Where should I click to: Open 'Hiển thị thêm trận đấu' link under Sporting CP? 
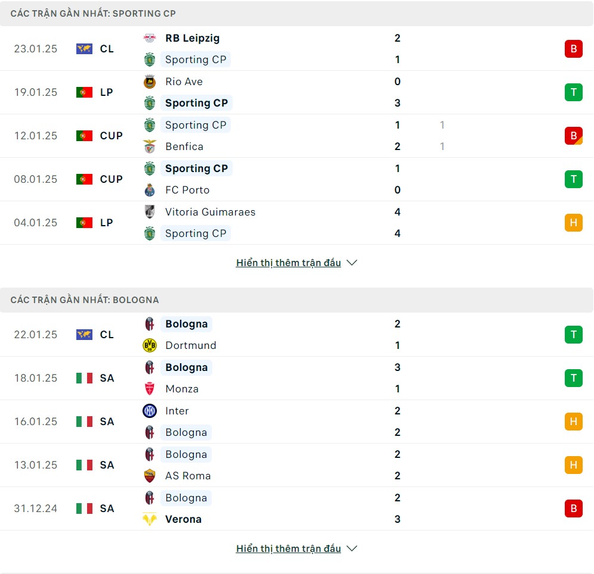[x=288, y=263]
